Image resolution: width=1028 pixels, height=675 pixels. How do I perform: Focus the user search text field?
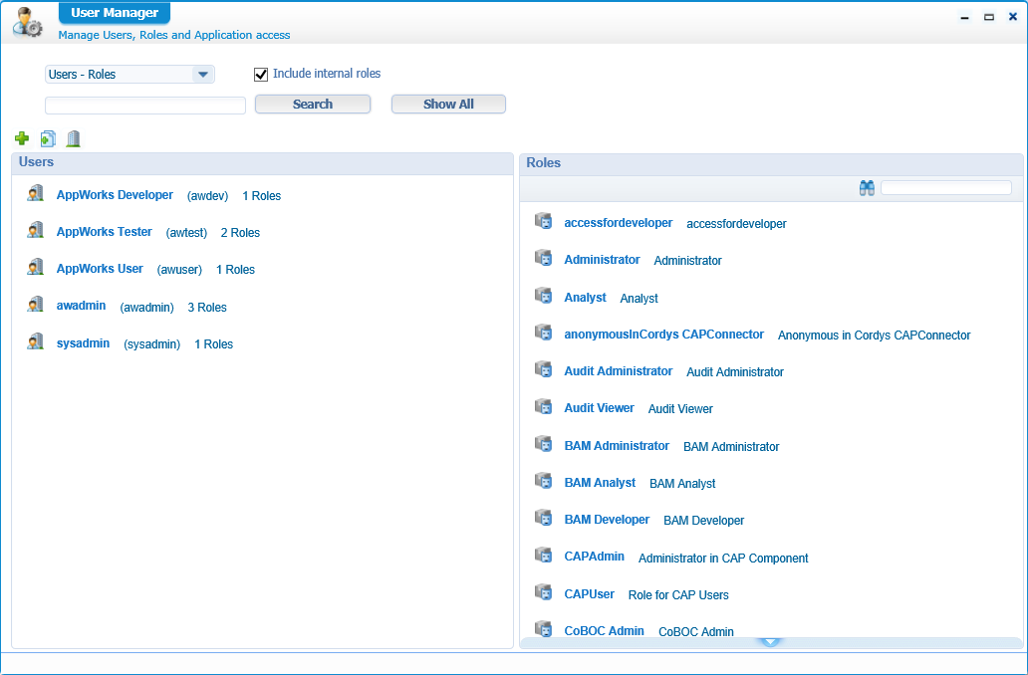click(145, 105)
